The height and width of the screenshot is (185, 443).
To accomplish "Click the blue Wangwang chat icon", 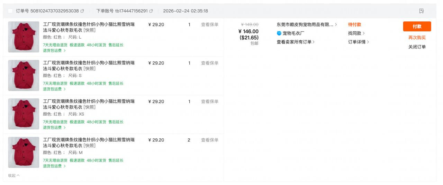I will [279, 33].
